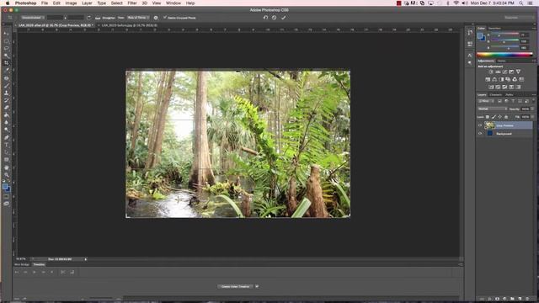Cancel the crop operation icon
The height and width of the screenshot is (303, 539).
[274, 18]
